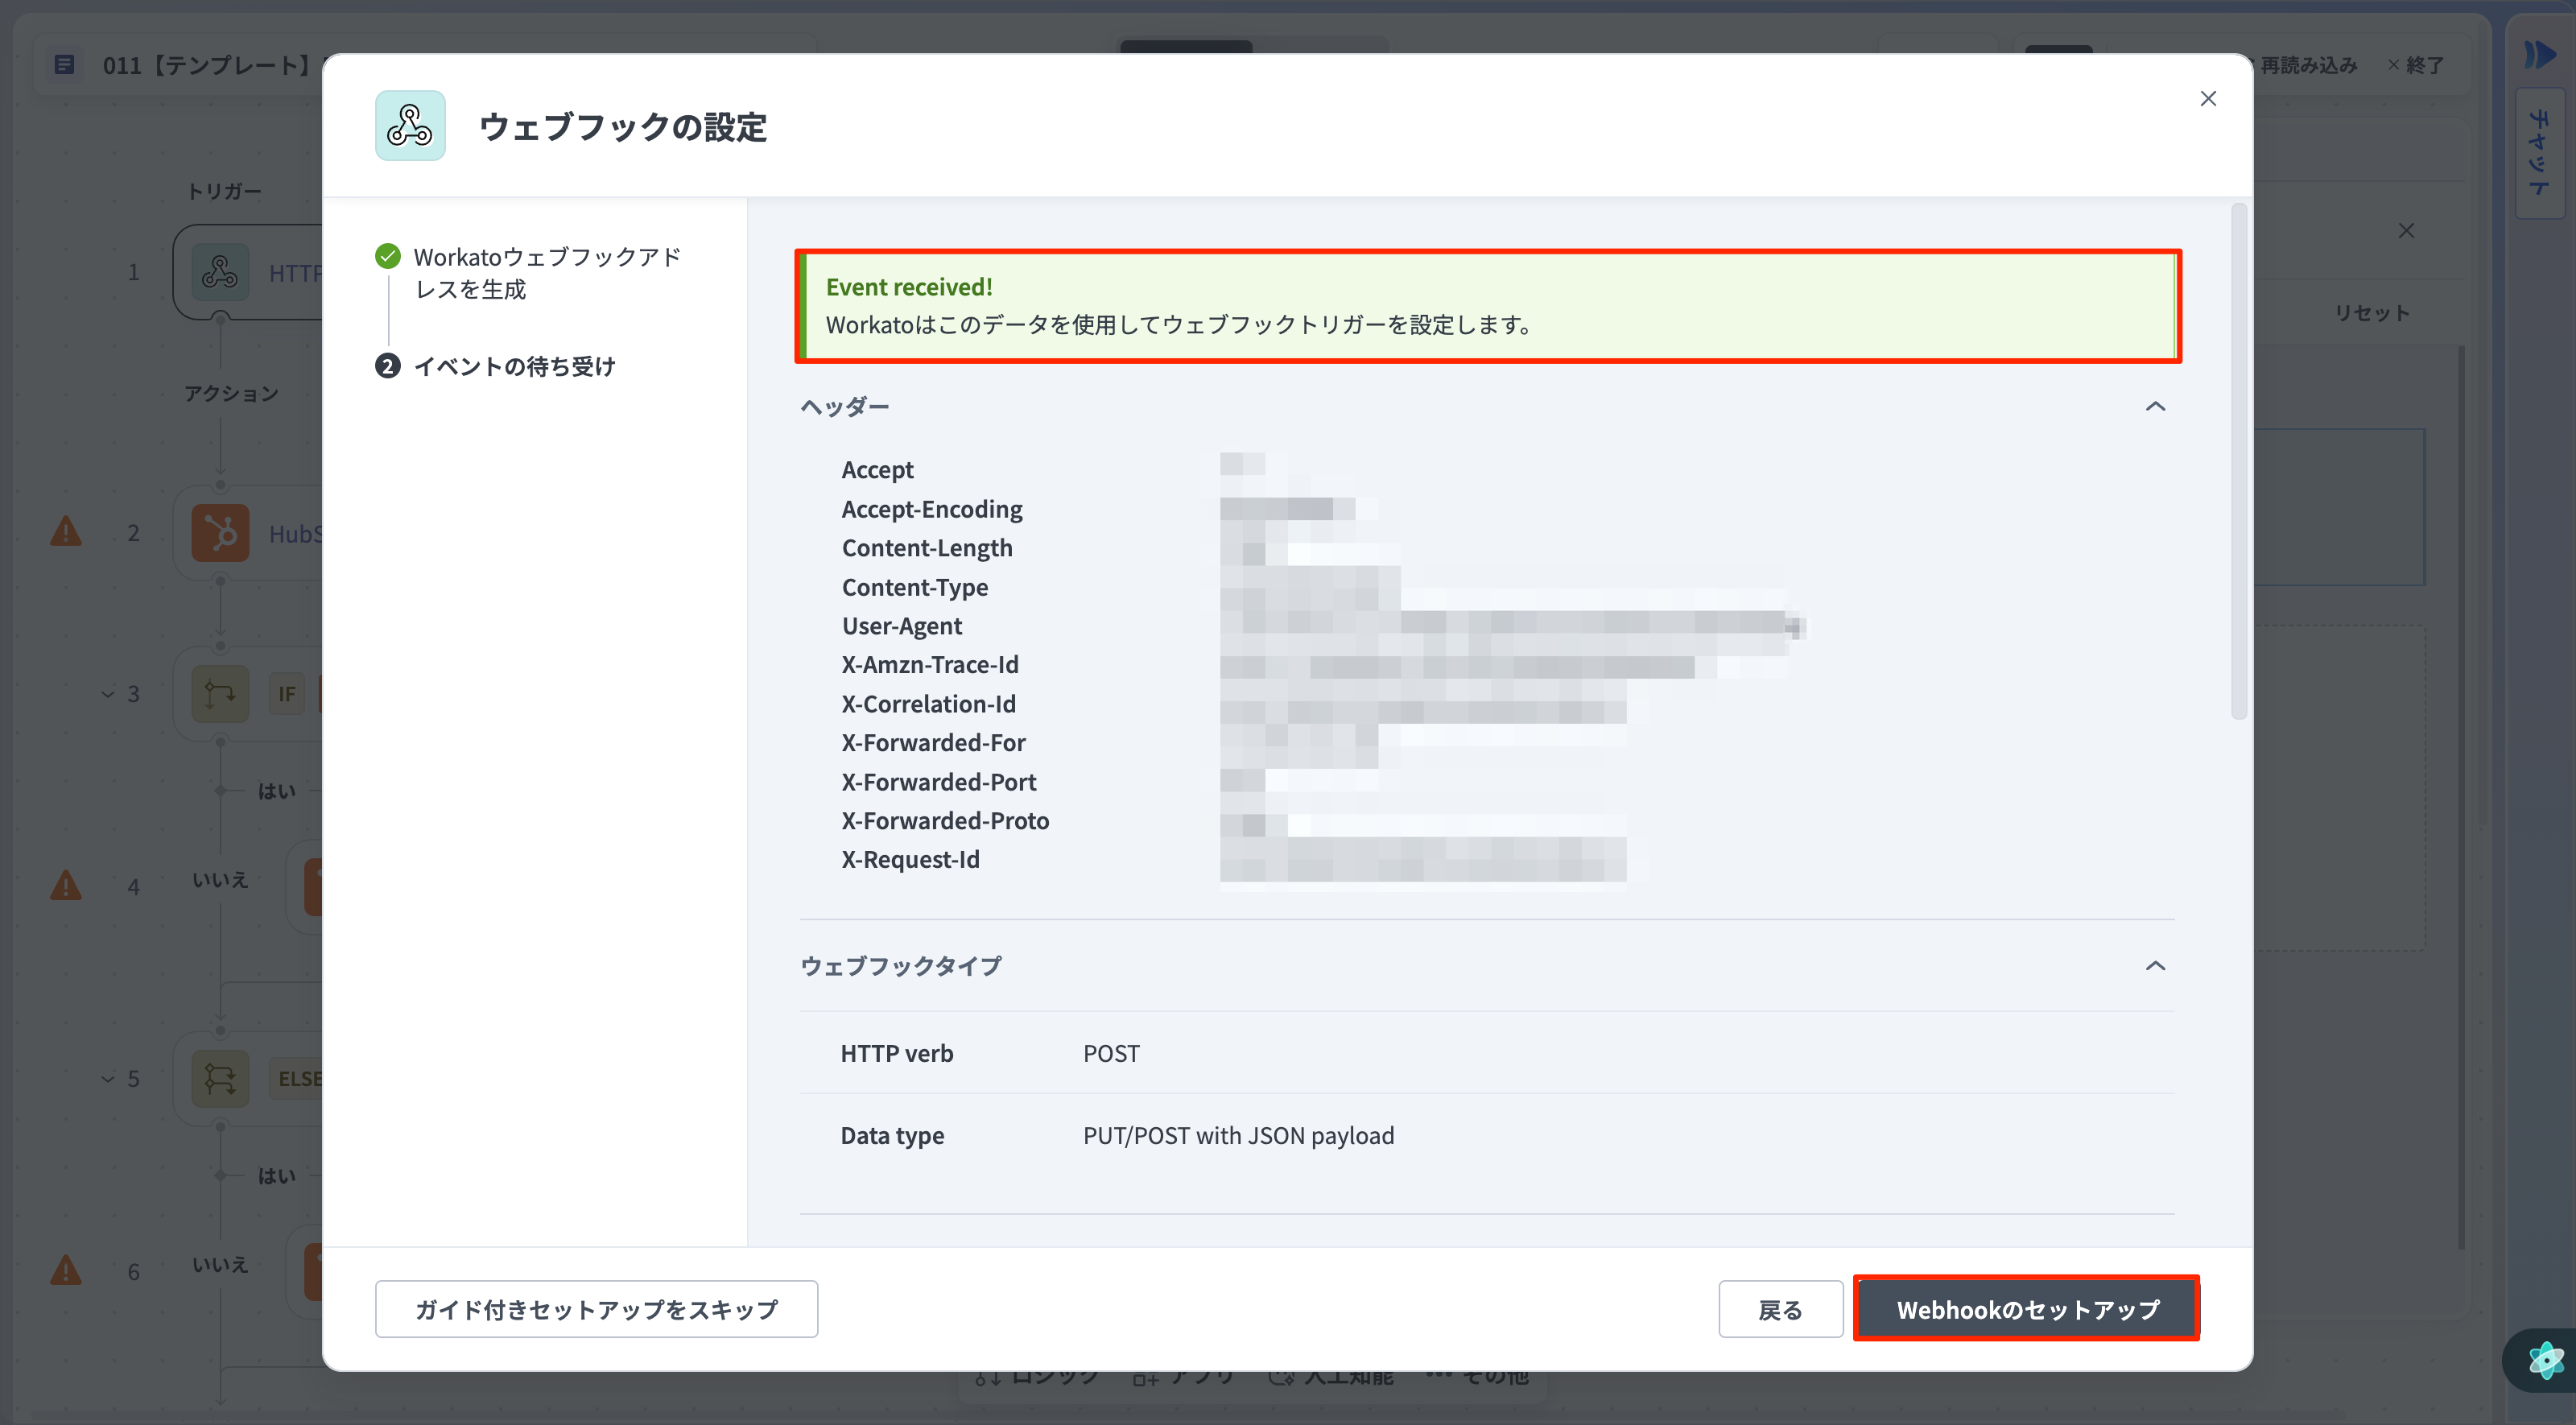
Task: Click the X-Forwarded-Proto header label
Action: point(945,821)
